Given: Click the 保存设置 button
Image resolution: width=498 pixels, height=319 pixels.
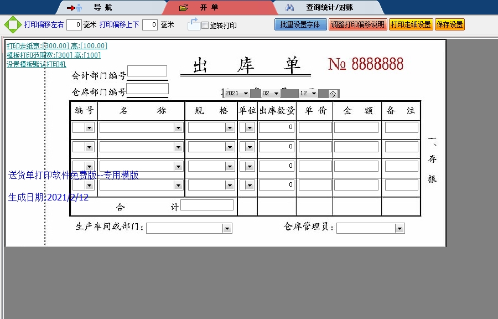Looking at the screenshot, I should 450,24.
